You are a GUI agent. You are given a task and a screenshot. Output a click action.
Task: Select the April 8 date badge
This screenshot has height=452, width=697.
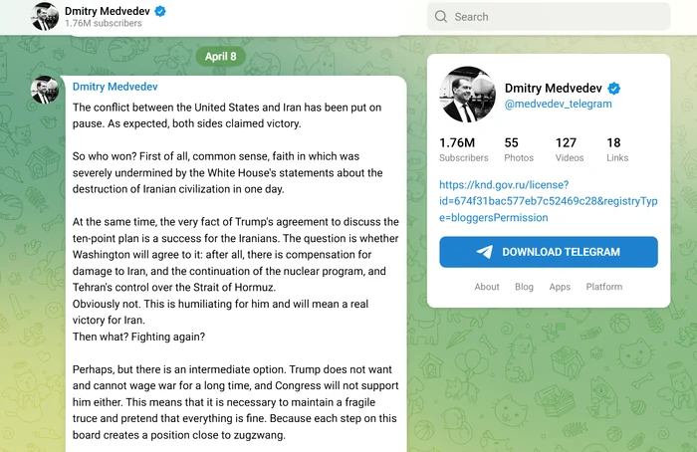(x=220, y=56)
